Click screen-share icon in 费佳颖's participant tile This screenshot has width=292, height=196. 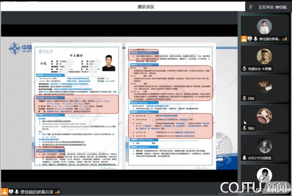click(250, 39)
